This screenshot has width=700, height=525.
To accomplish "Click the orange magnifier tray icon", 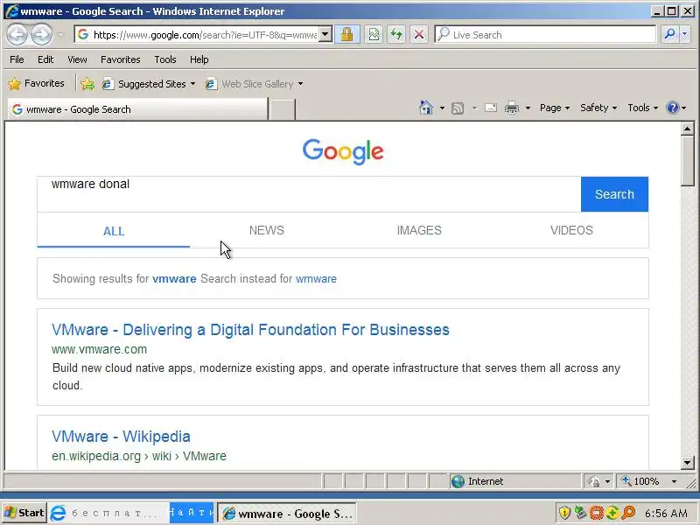I will pos(628,513).
